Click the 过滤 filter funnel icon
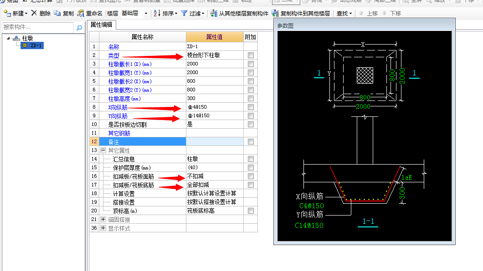The height and width of the screenshot is (271, 483). point(184,13)
